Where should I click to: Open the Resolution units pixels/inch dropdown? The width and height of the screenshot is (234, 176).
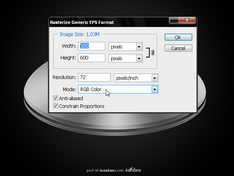136,78
